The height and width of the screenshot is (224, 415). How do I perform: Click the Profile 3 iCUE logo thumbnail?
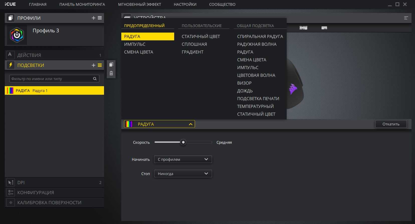click(17, 35)
